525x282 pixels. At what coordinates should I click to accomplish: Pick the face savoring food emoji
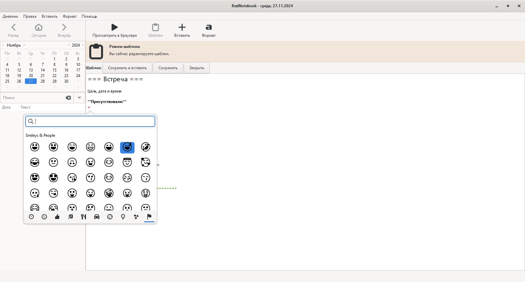pyautogui.click(x=53, y=193)
